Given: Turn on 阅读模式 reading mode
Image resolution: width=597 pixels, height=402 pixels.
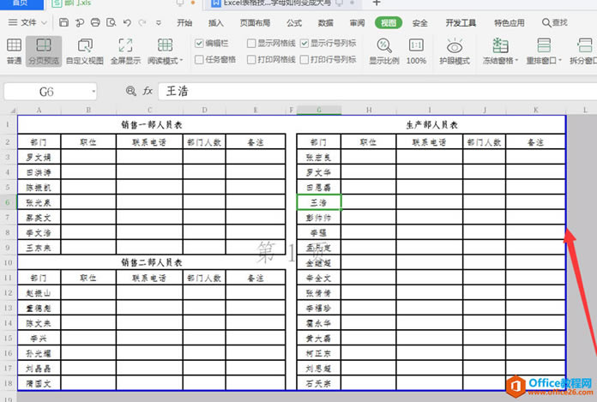Looking at the screenshot, I should [x=166, y=51].
